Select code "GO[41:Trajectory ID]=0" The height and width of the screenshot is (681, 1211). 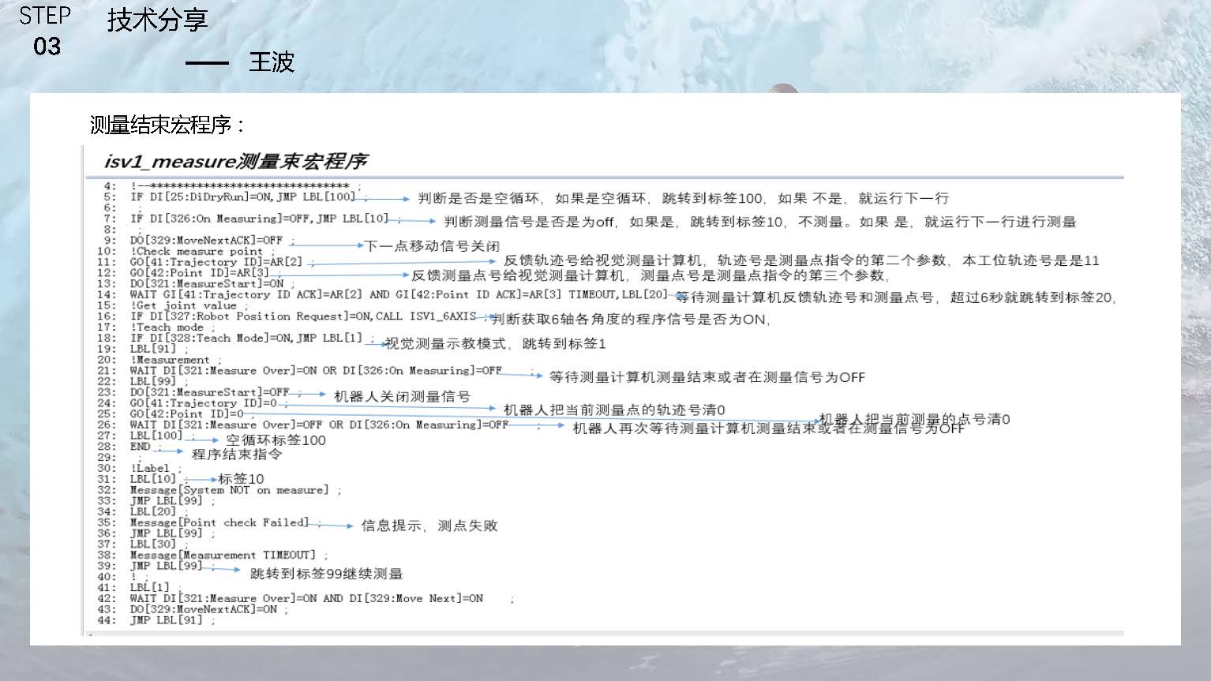pyautogui.click(x=204, y=403)
